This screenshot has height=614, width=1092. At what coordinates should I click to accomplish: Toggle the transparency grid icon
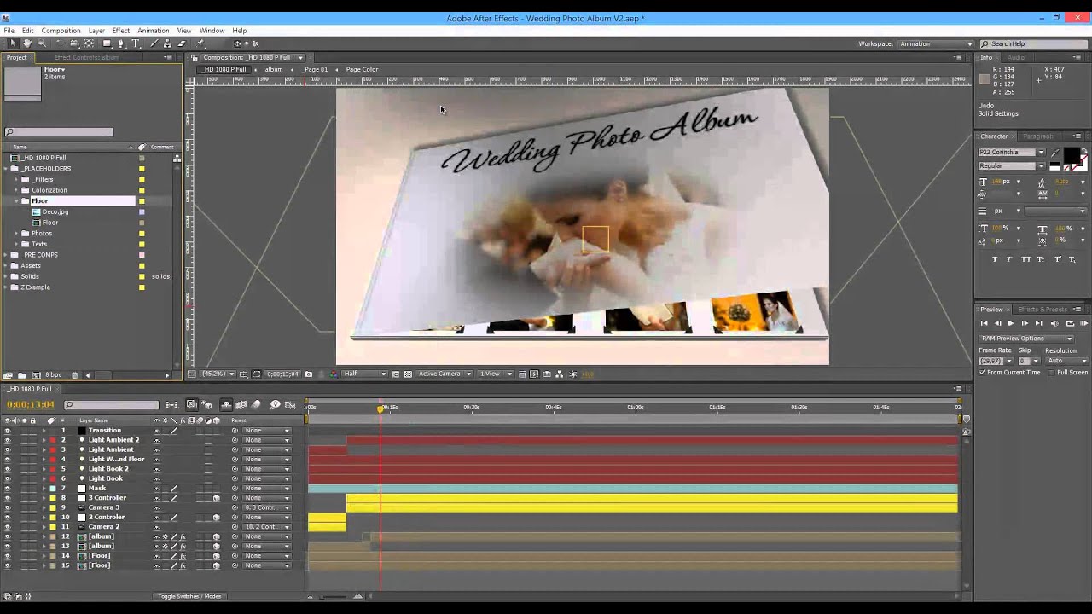[408, 374]
